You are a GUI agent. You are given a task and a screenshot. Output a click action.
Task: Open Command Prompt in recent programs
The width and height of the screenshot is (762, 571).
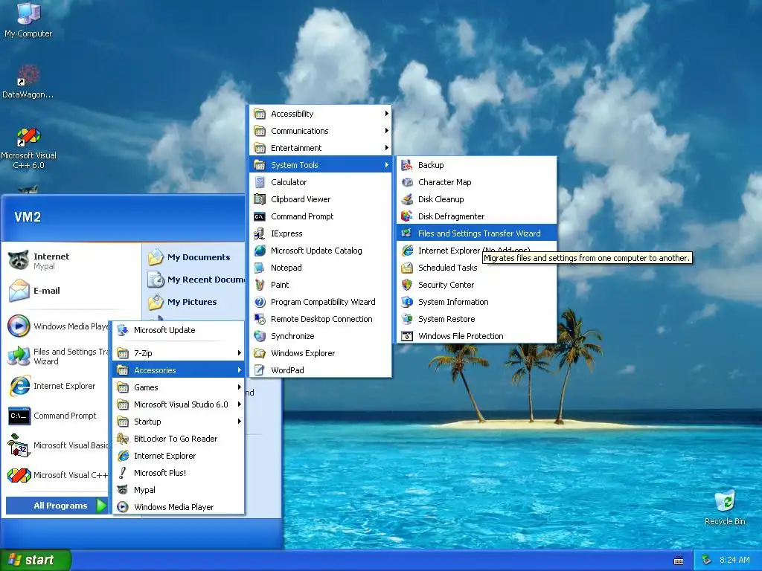(57, 416)
